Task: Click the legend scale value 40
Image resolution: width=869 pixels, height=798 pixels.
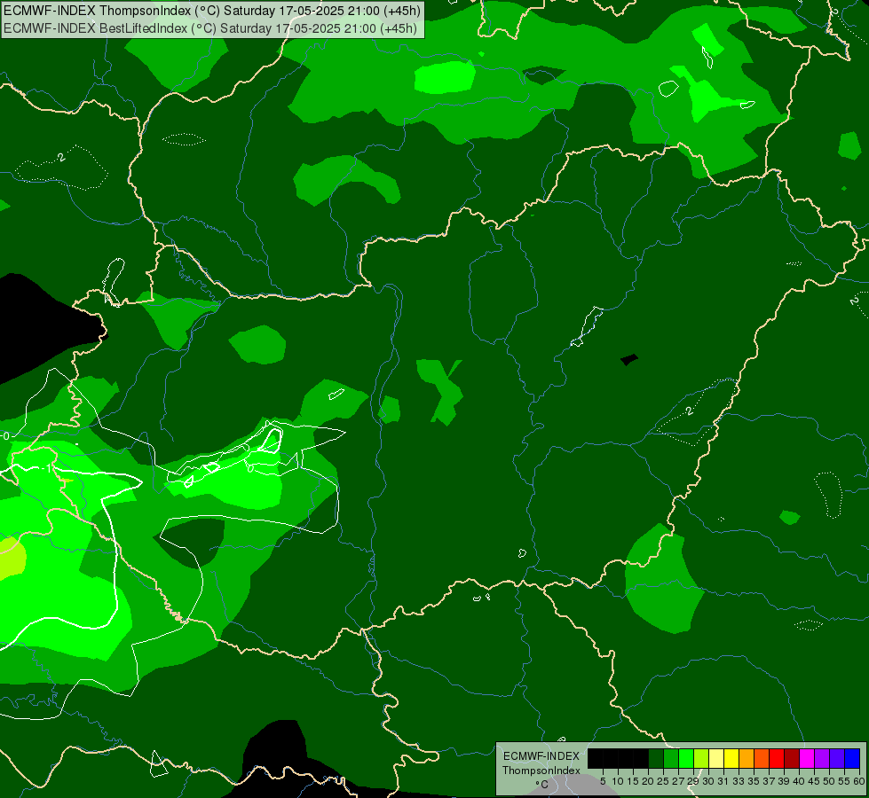Action: [x=799, y=781]
